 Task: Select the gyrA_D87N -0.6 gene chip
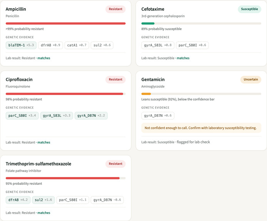tap(107, 200)
